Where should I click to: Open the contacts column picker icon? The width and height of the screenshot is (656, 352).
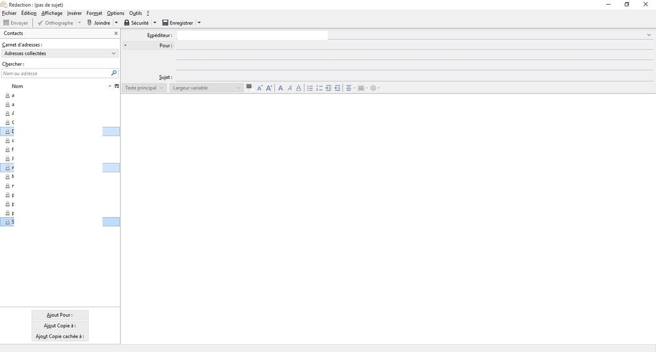(117, 86)
